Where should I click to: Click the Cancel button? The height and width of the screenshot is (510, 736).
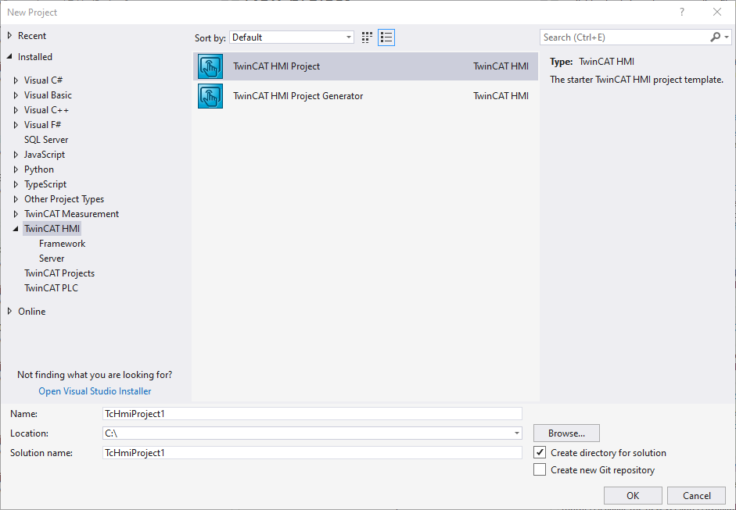(697, 495)
